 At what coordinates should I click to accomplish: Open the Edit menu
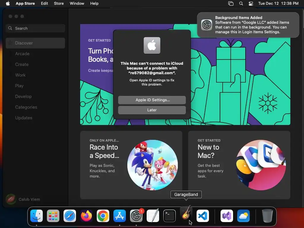click(x=45, y=4)
